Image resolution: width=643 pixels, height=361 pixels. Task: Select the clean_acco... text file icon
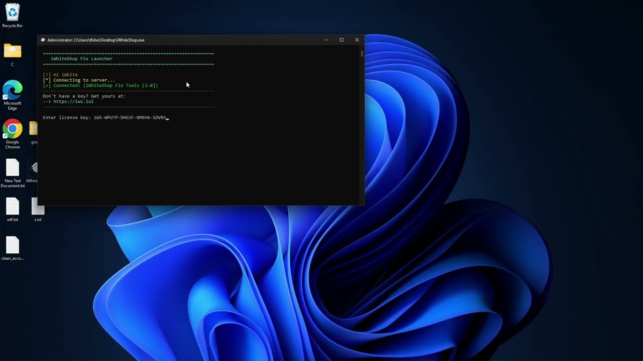13,248
